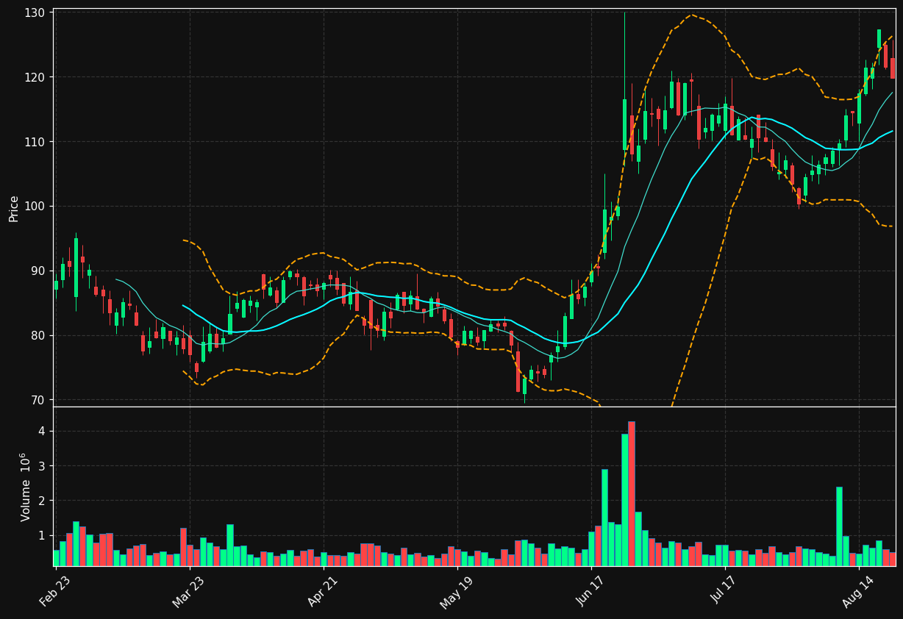This screenshot has width=903, height=619.
Task: Select the 'May 19' x-axis label
Action: [457, 590]
